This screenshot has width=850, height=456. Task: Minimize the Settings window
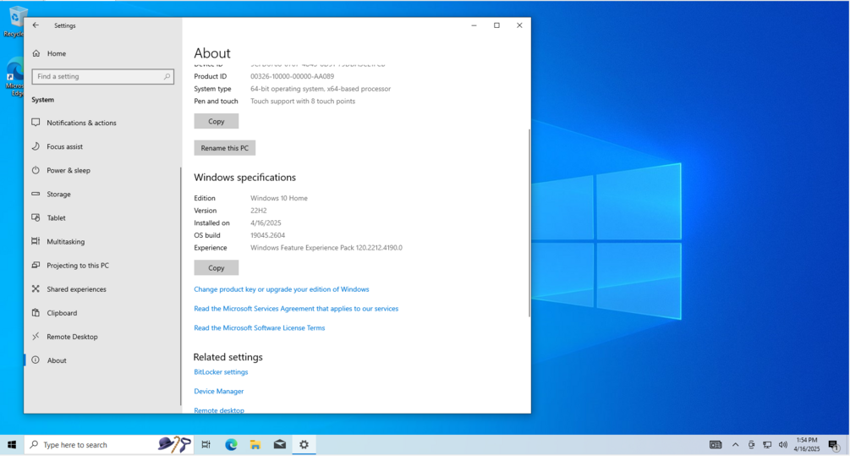(x=474, y=25)
